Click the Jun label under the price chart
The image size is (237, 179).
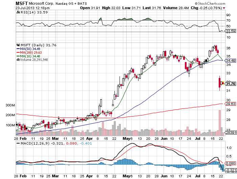coord(164,138)
